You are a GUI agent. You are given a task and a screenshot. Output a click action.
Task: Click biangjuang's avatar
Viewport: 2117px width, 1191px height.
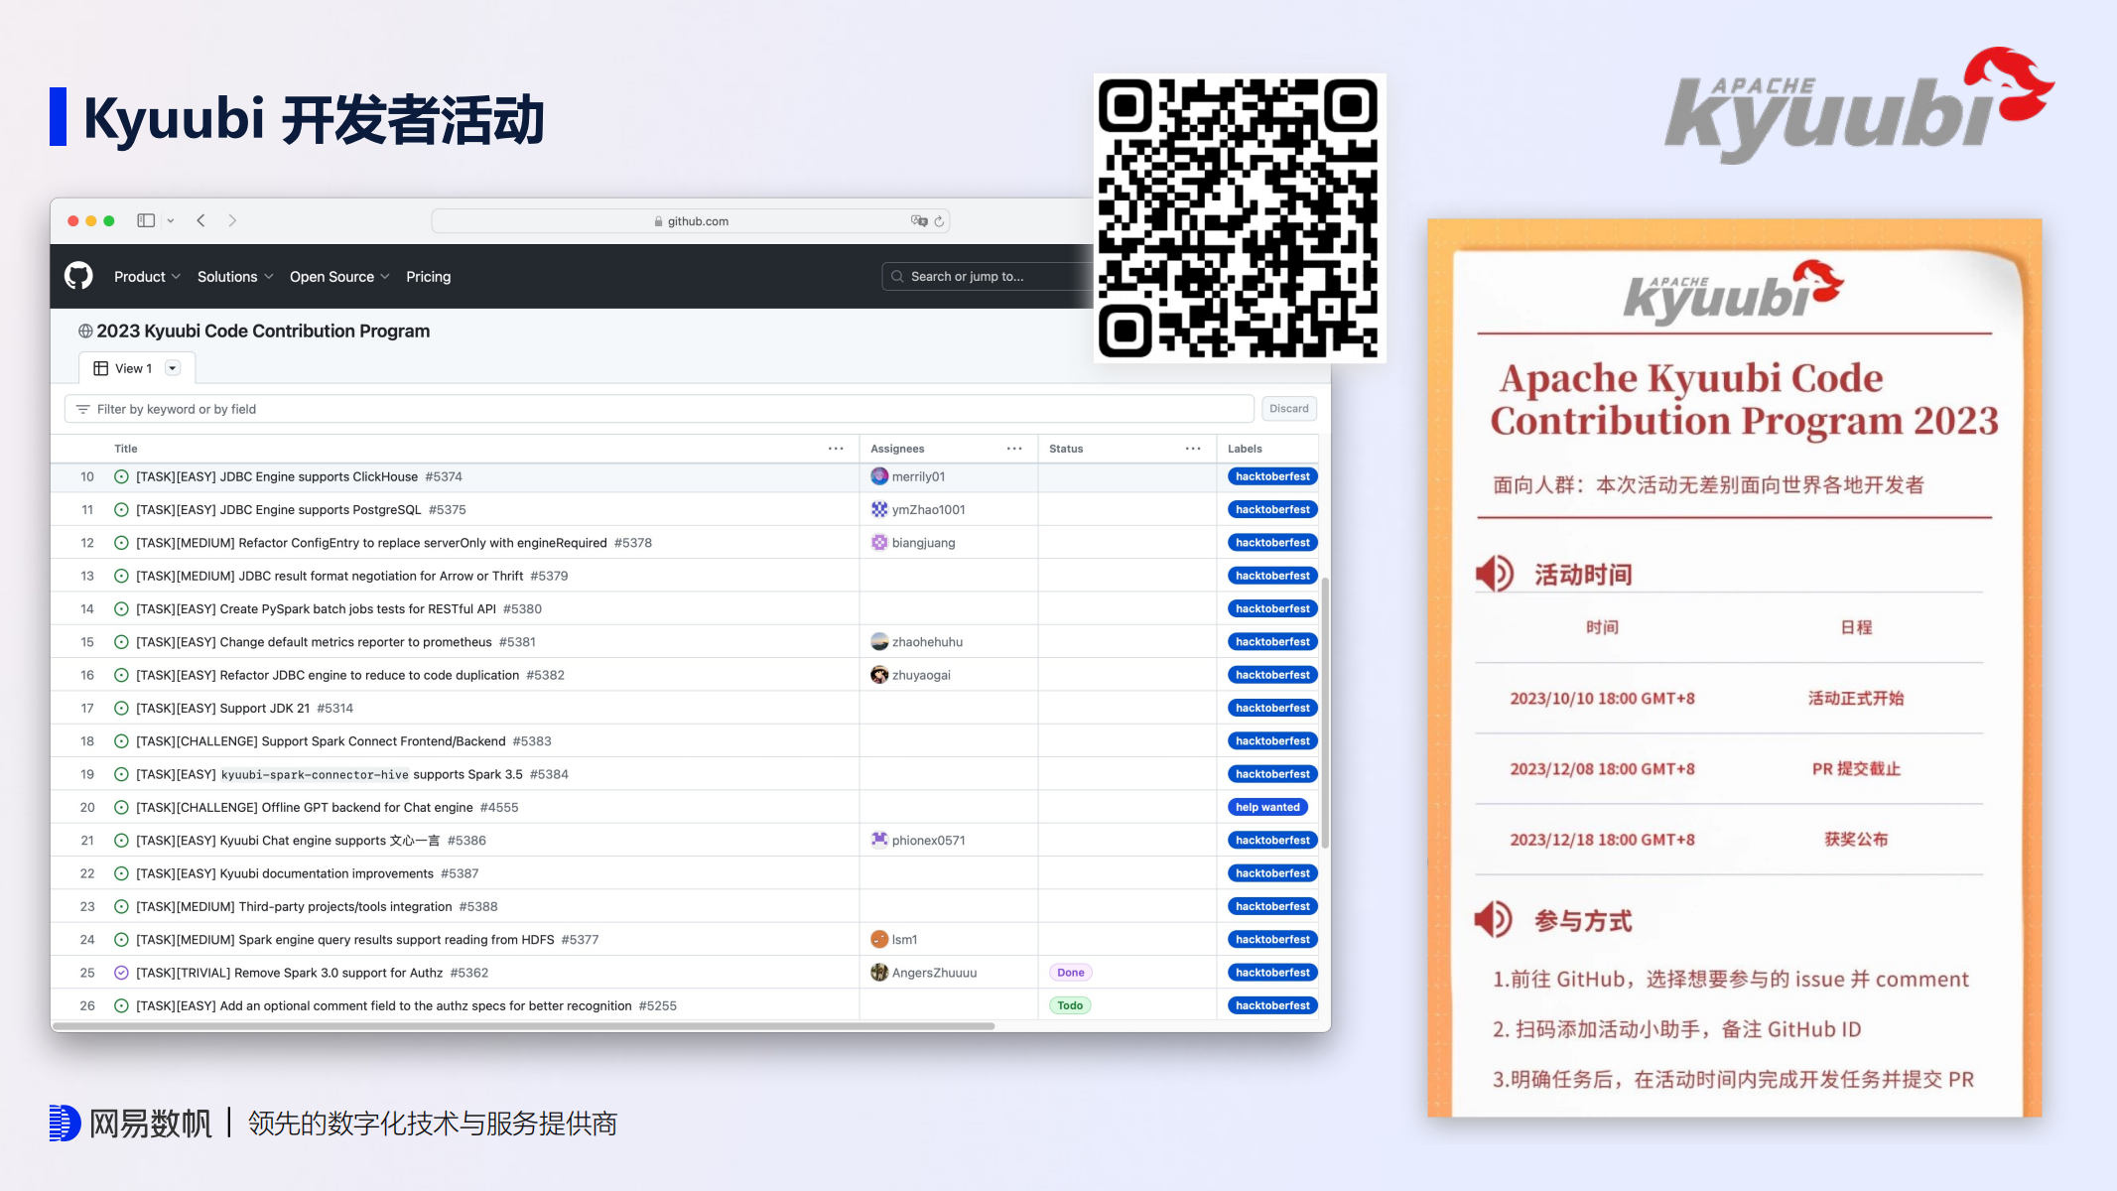[879, 542]
